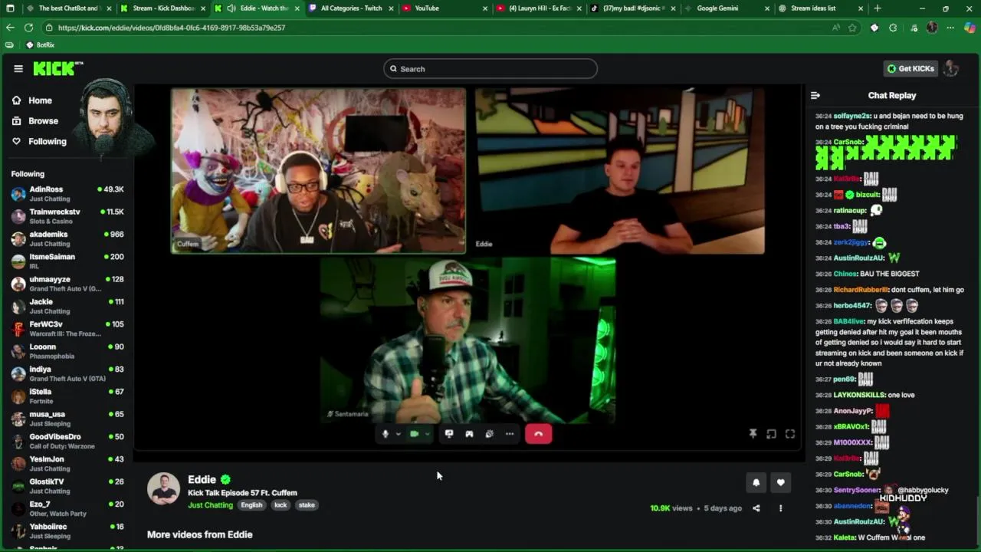
Task: Toggle the notification bell for Eddie
Action: [x=756, y=482]
